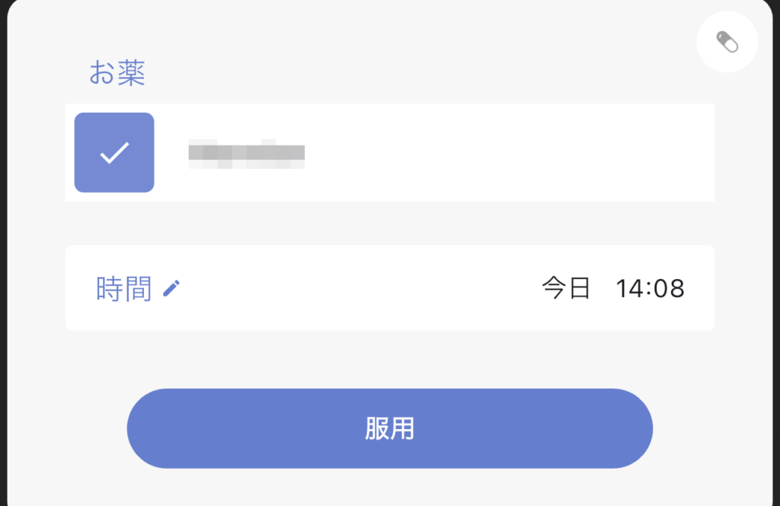Image resolution: width=780 pixels, height=506 pixels.
Task: Select the blurred medication name
Action: (247, 154)
